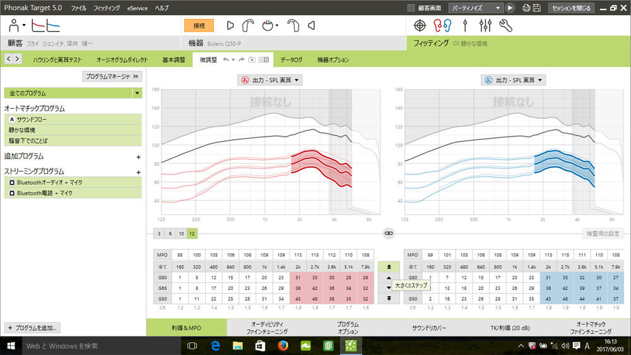The image size is (631, 355).
Task: Open right ear 出力 - SPL 実耳 dropdown
Action: click(x=270, y=80)
